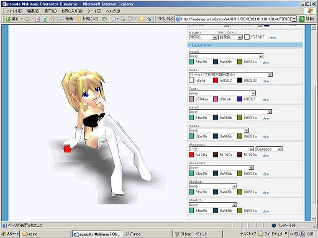Open the ヘルプ(H) menu

[112, 11]
